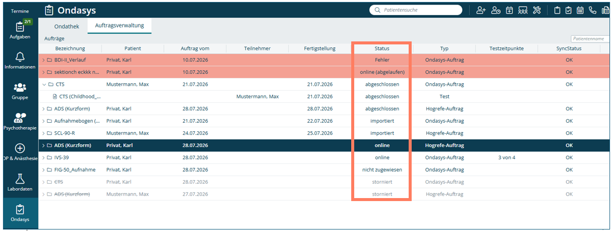Expand the SCL-90-R order row

tap(43, 133)
